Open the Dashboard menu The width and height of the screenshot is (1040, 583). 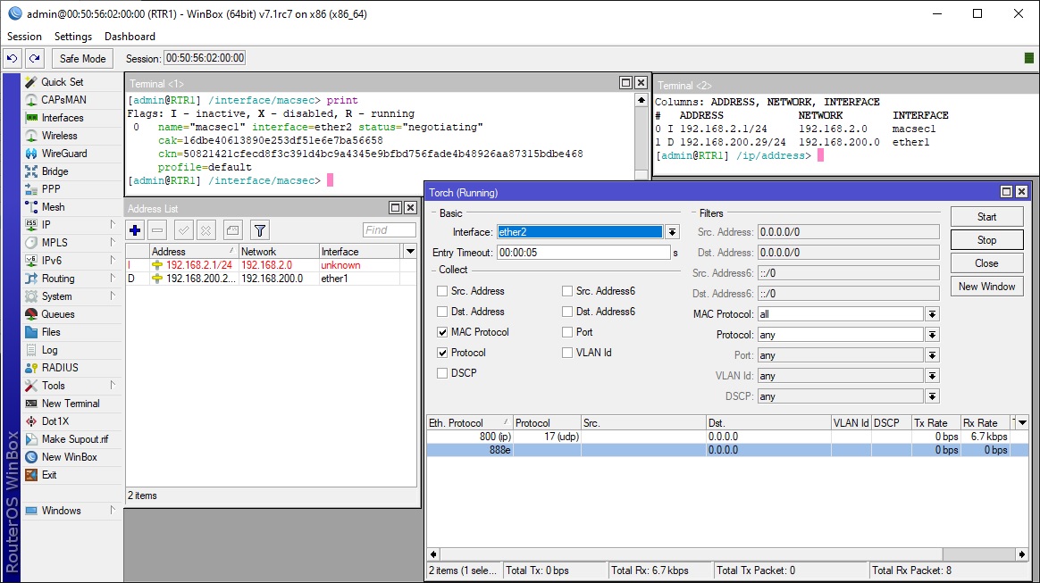tap(129, 37)
